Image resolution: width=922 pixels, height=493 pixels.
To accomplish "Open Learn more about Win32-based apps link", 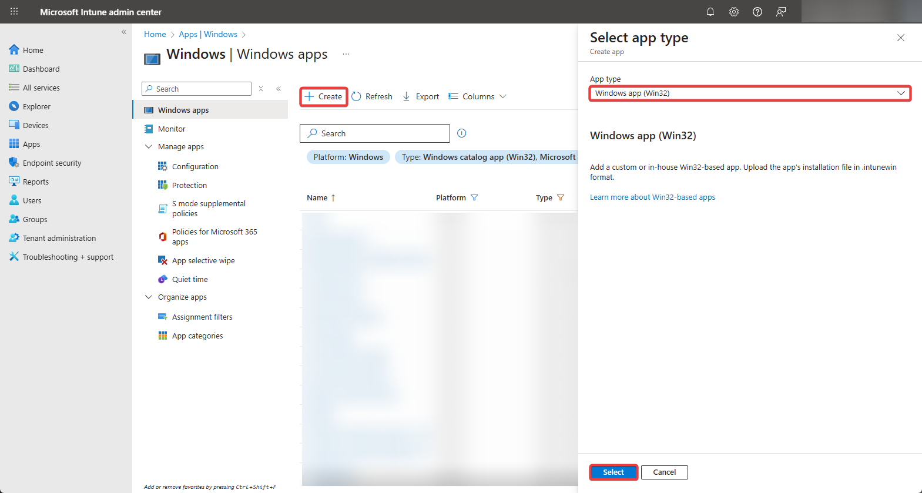I will coord(652,197).
